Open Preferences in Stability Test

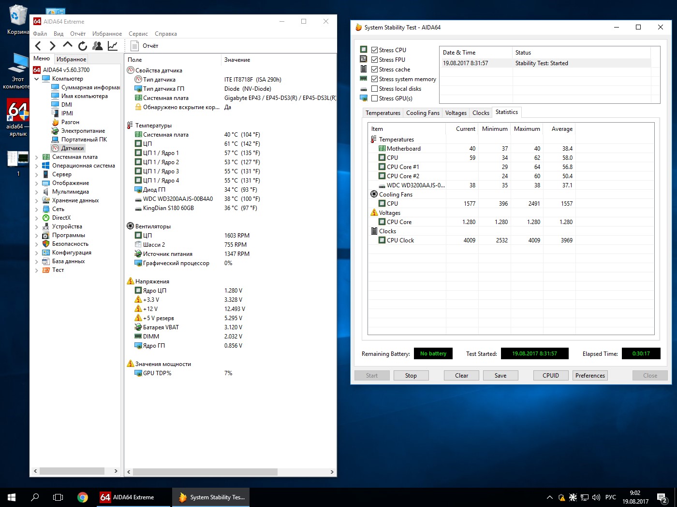(590, 376)
